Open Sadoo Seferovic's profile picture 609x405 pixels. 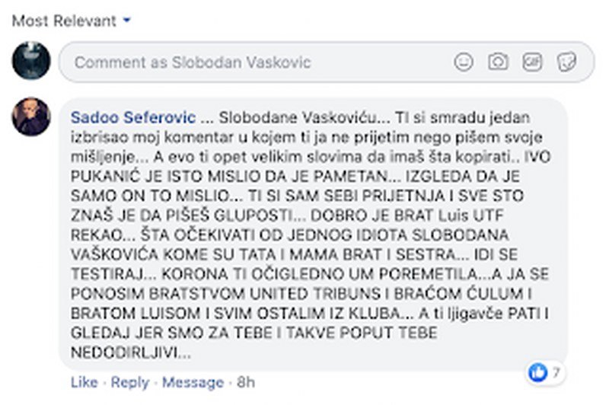pos(31,117)
